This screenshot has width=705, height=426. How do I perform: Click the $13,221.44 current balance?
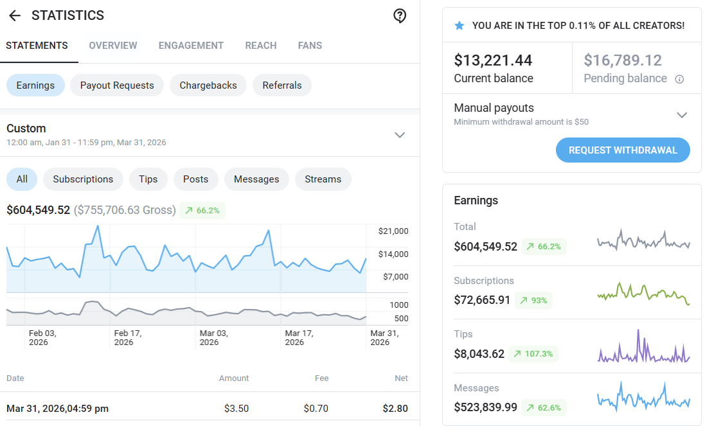(x=493, y=60)
